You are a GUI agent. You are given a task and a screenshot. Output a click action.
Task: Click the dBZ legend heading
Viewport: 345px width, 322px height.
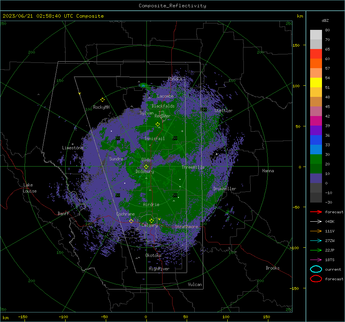(x=325, y=20)
